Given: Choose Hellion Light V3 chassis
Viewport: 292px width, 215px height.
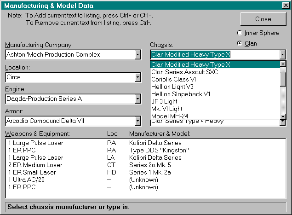Looking at the screenshot, I should (x=215, y=87).
